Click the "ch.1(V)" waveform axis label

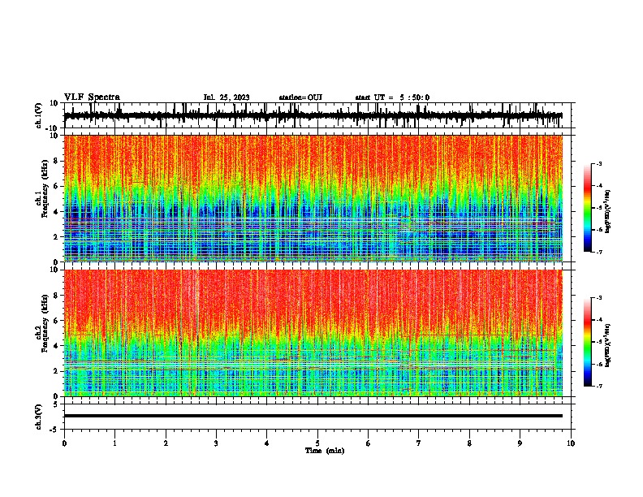coord(39,115)
